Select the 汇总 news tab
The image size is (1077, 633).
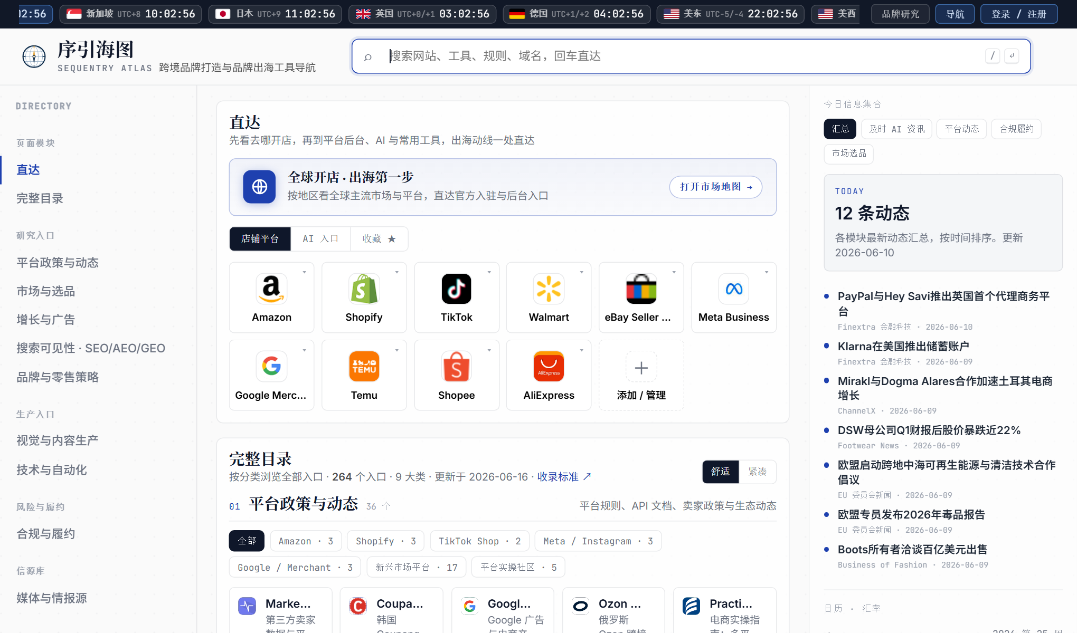click(840, 129)
